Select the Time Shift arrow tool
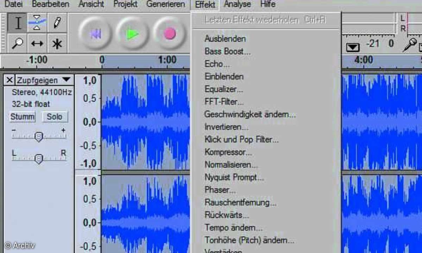The width and height of the screenshot is (422, 253). coord(37,43)
